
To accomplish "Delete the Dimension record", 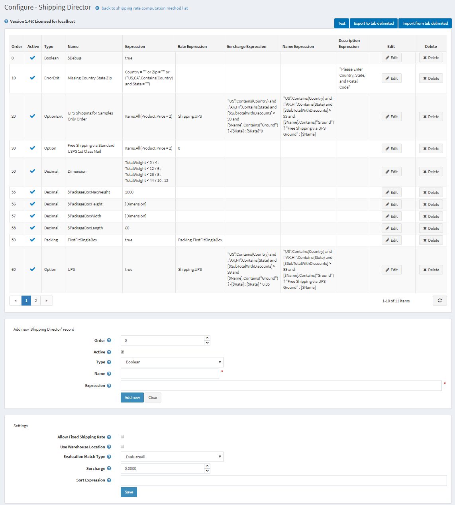I will point(431,172).
